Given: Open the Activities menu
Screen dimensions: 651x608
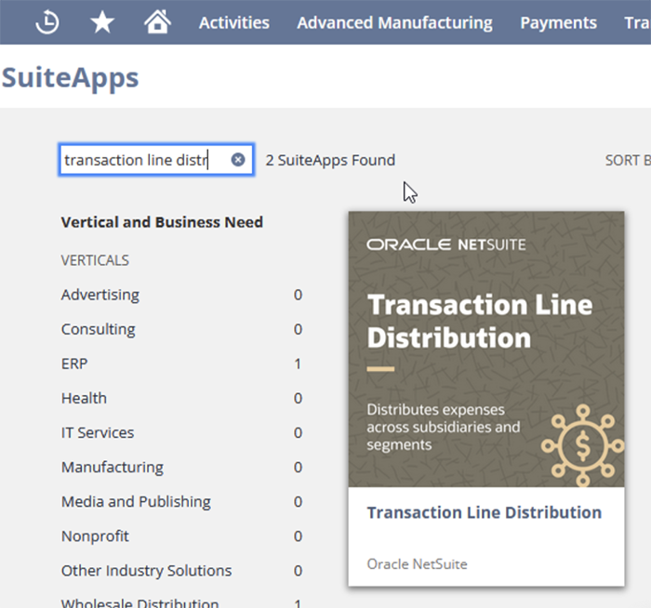Looking at the screenshot, I should coord(233,22).
